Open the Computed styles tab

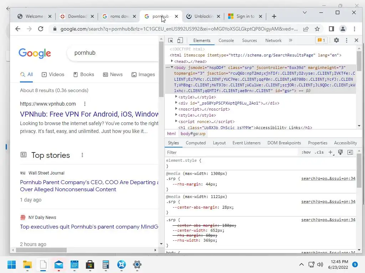point(196,143)
